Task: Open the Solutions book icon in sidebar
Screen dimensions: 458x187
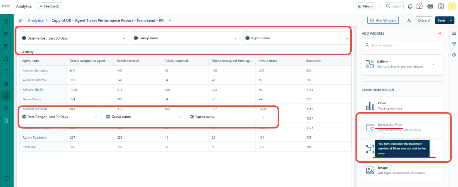Action: pos(6,71)
